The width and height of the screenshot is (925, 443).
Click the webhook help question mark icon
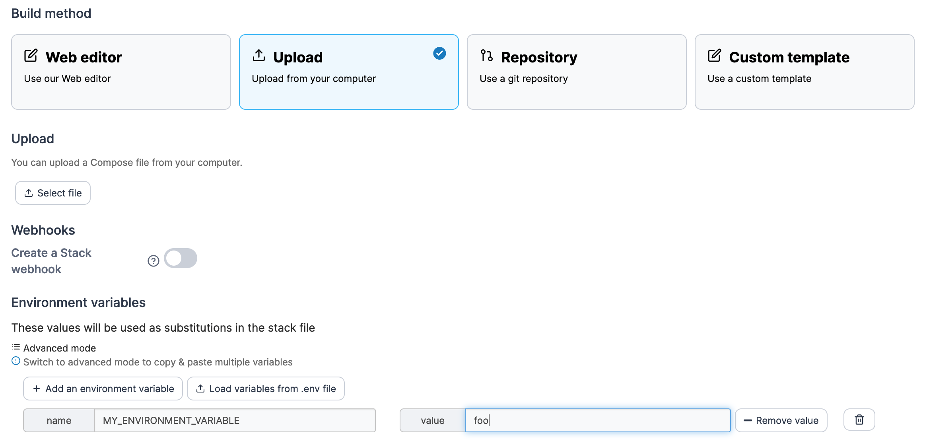[154, 261]
